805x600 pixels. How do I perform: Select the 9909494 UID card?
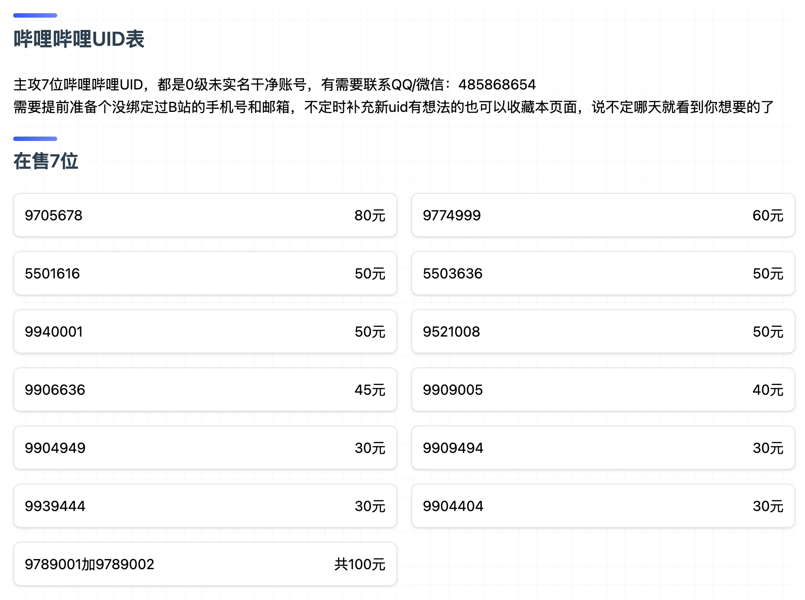[603, 448]
